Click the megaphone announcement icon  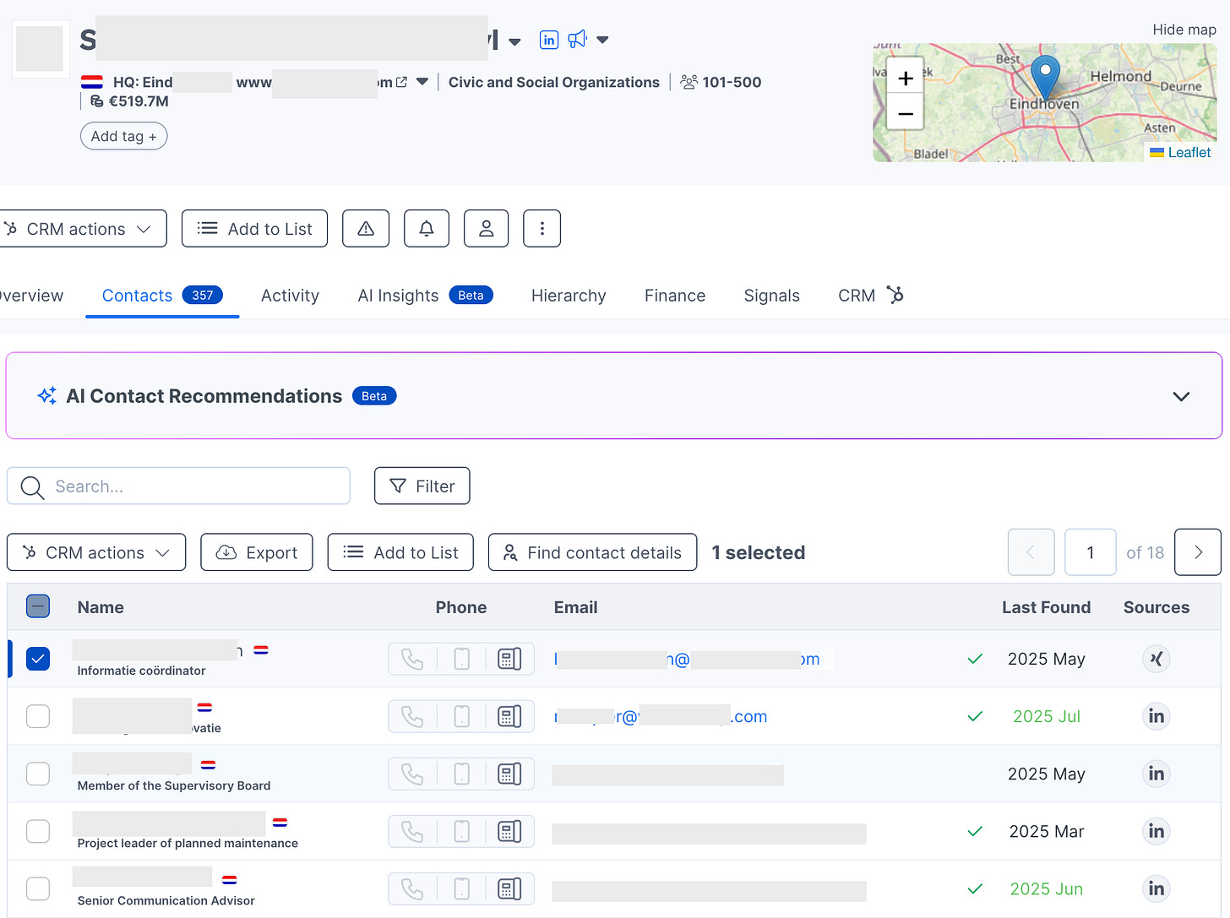[x=578, y=40]
